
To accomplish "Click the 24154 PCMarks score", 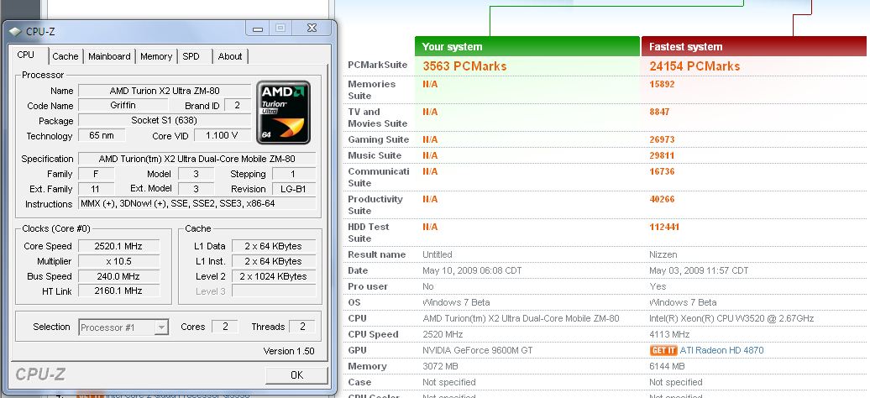I will coord(694,66).
